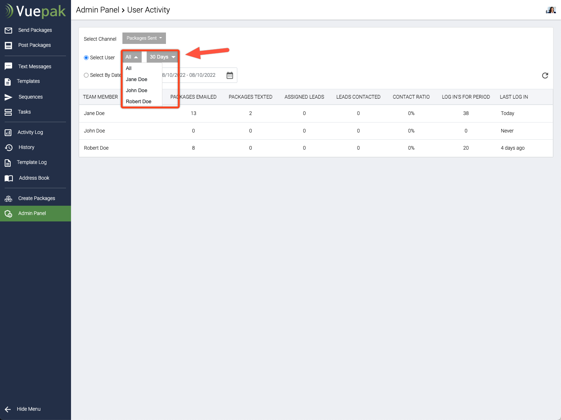This screenshot has width=561, height=420.
Task: Click the Sequences paper plane icon
Action: tap(9, 97)
